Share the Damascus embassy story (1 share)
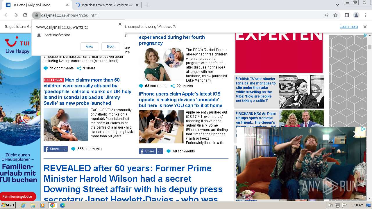This screenshot has height=209, width=372. tap(86, 68)
